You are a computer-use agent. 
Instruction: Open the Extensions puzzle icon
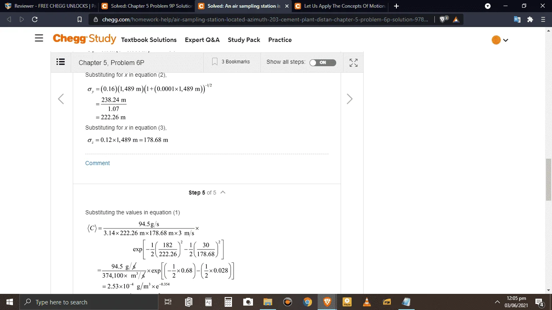(530, 19)
